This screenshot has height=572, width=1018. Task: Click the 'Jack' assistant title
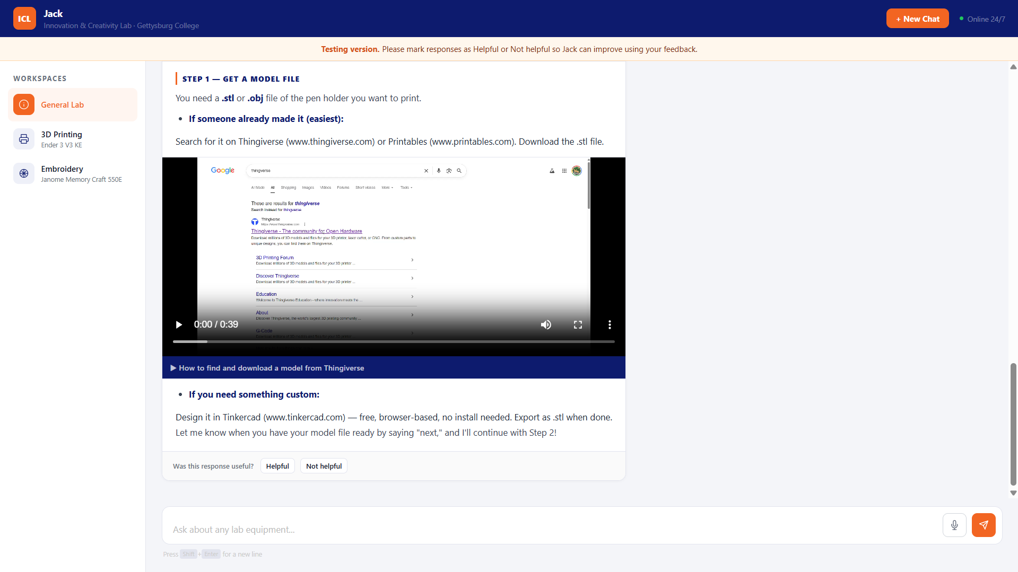53,14
